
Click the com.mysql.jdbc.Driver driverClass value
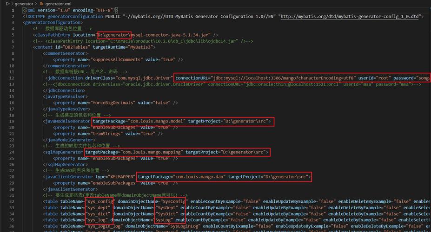pos(147,78)
